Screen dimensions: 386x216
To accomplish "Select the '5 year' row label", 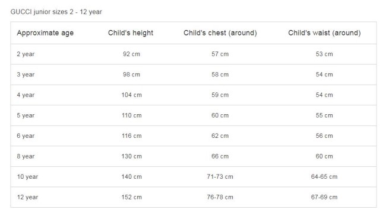I will pos(26,115).
